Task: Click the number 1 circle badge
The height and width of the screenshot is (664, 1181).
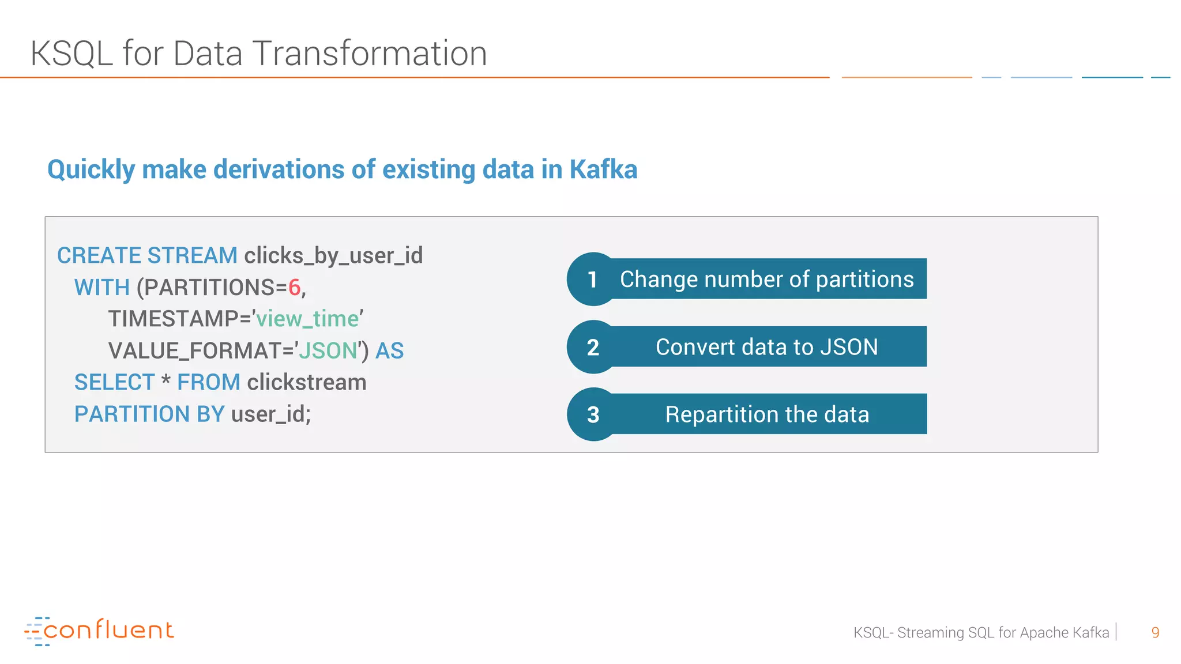Action: [593, 279]
